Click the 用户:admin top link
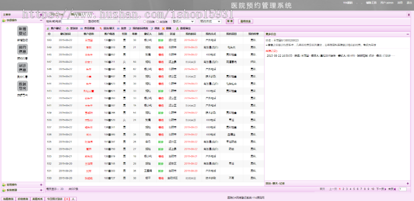The width and height of the screenshot is (414, 201). click(x=387, y=3)
